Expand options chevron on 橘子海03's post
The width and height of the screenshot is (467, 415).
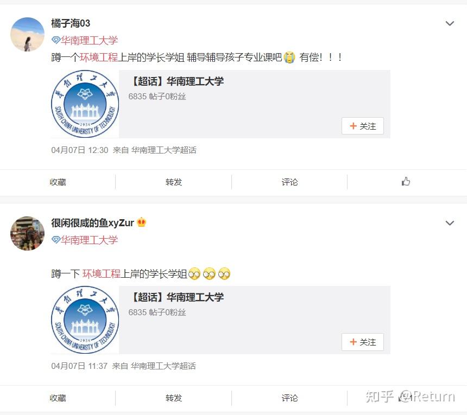coord(450,23)
